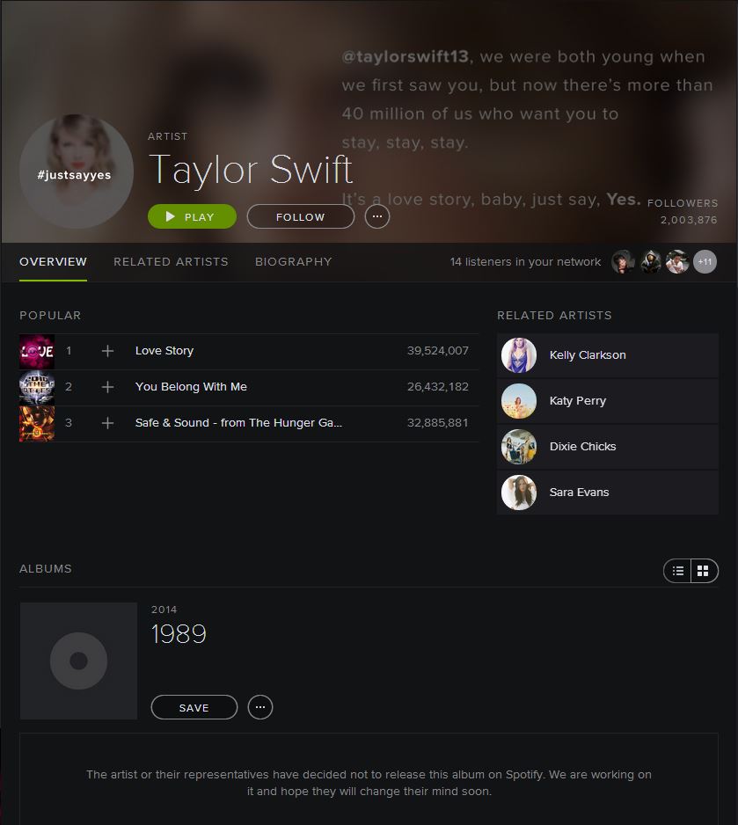738x825 pixels.
Task: Select Katy Perry's round avatar
Action: pyautogui.click(x=519, y=401)
